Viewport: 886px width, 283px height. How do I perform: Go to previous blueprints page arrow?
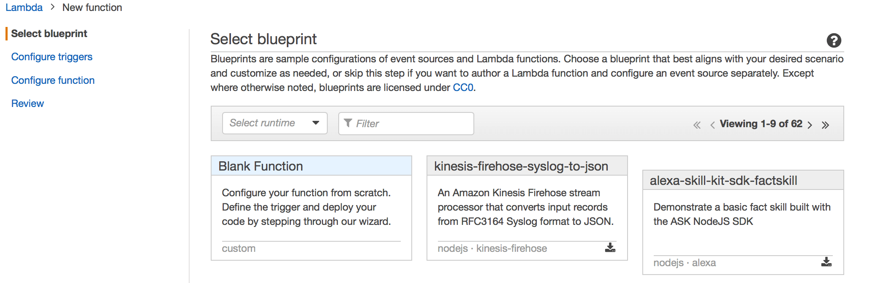click(712, 125)
